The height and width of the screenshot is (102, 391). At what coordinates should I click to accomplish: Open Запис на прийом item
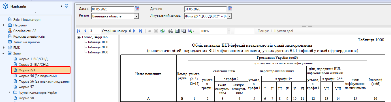27,42
